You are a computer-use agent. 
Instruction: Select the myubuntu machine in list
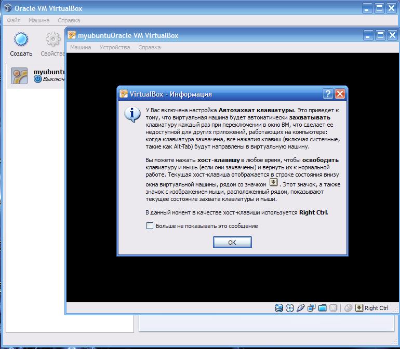(x=36, y=76)
